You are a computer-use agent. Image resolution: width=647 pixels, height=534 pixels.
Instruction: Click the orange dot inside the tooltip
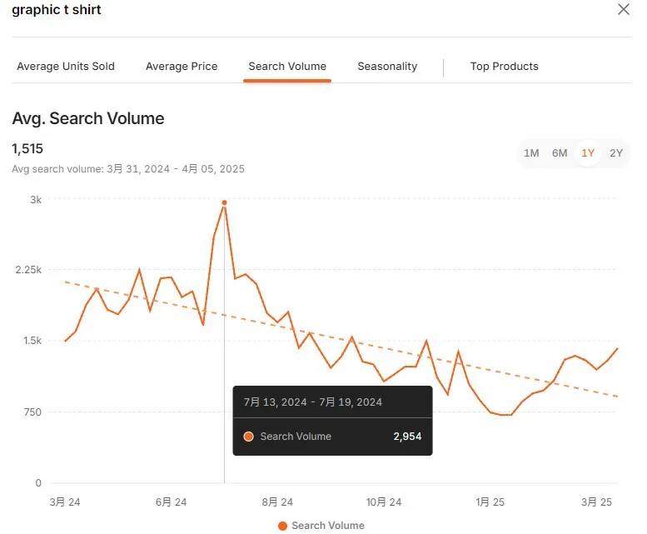tap(248, 437)
